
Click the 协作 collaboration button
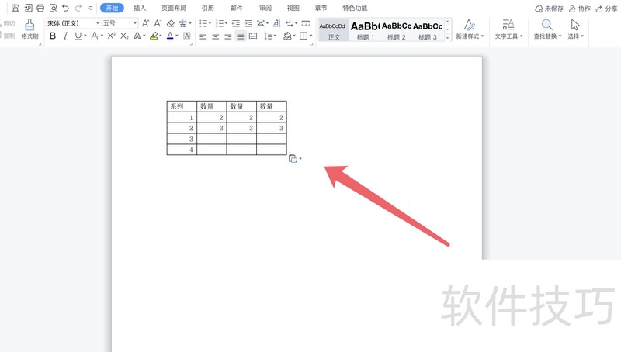pos(580,9)
